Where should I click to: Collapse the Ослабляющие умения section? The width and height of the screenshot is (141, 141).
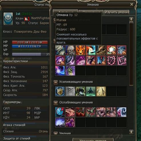click(x=56, y=103)
